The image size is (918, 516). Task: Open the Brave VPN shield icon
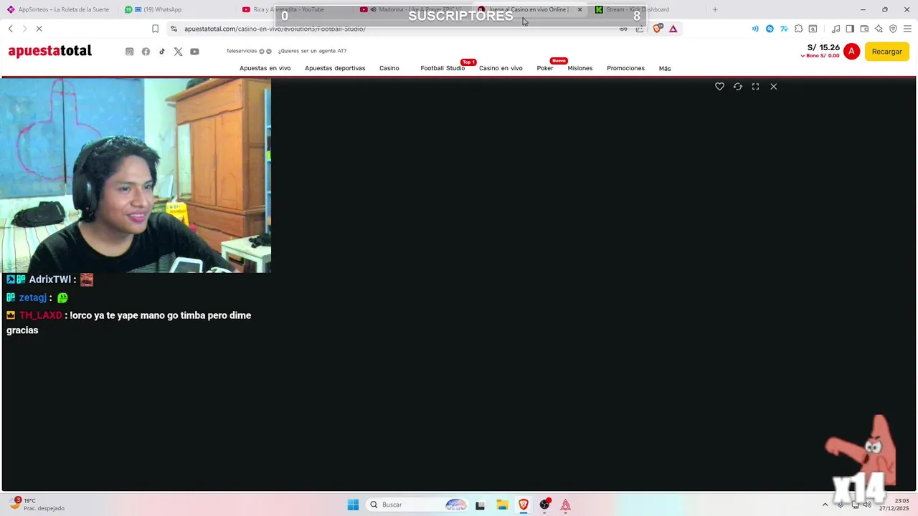pos(893,29)
